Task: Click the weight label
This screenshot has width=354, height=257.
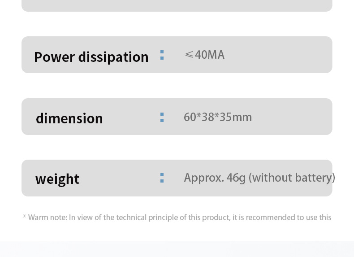Action: 57,179
